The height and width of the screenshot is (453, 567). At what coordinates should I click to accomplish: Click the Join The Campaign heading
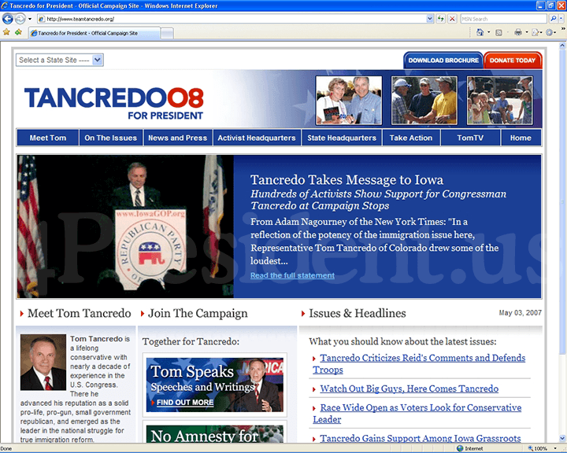pyautogui.click(x=198, y=313)
